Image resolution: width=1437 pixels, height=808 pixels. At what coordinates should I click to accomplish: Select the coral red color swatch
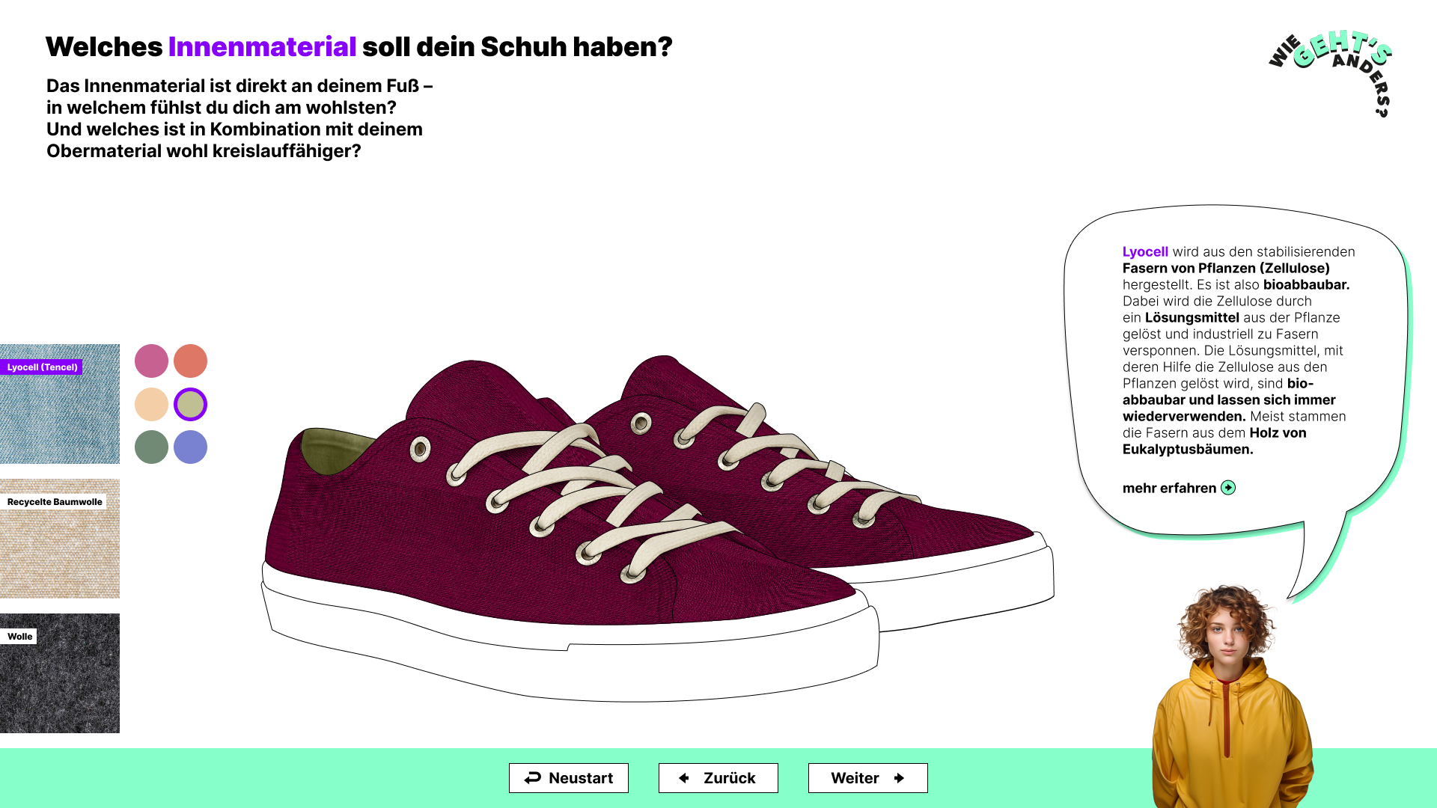point(190,361)
